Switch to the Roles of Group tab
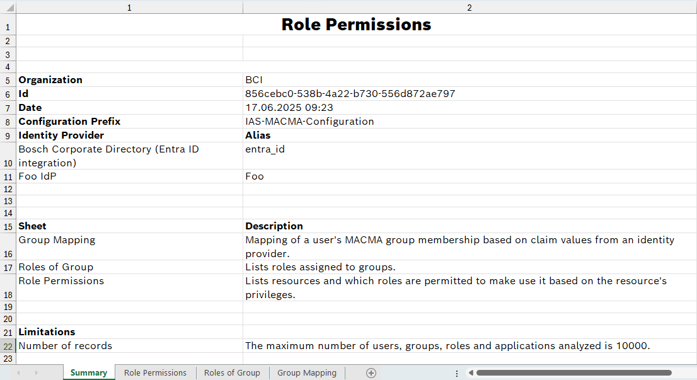The width and height of the screenshot is (697, 380). (232, 373)
